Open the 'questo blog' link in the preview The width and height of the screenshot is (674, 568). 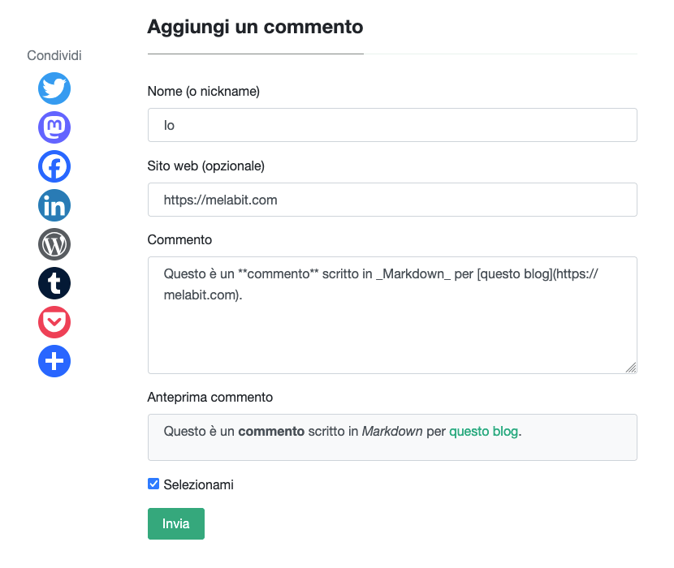[483, 431]
